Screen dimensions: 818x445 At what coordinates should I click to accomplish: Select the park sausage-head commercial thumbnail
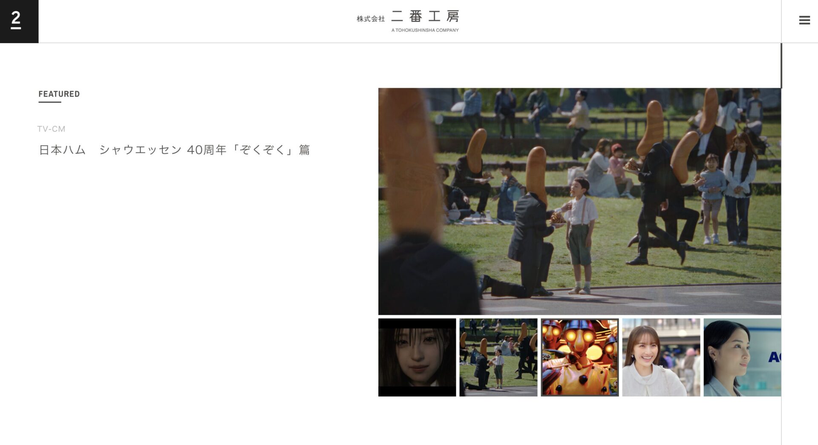[498, 357]
